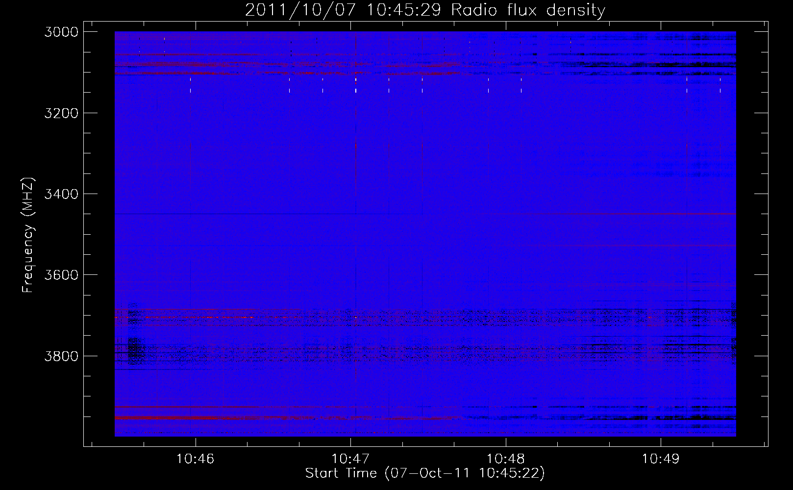Click the '3200' frequency axis label
Viewport: 793px width, 490px height.
61,113
